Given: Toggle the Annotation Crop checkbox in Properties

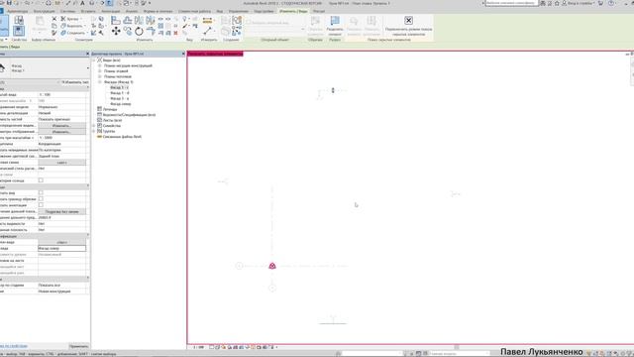Looking at the screenshot, I should click(41, 205).
